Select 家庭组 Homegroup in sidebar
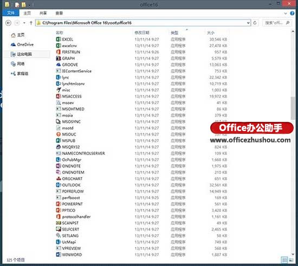The width and height of the screenshot is (298, 266). [x=20, y=73]
